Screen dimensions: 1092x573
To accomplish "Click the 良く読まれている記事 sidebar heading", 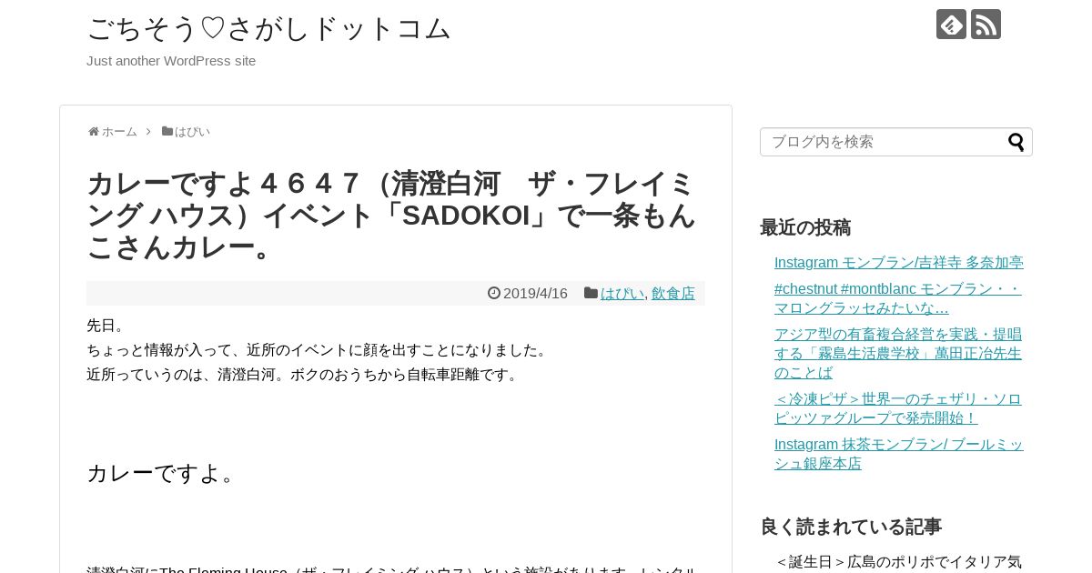I will point(851,527).
